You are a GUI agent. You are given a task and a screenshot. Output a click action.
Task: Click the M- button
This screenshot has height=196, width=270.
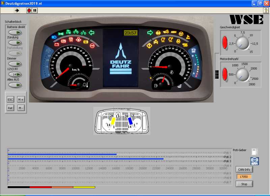21,108
